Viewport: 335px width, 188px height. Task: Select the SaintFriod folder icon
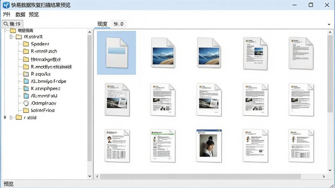[26, 110]
